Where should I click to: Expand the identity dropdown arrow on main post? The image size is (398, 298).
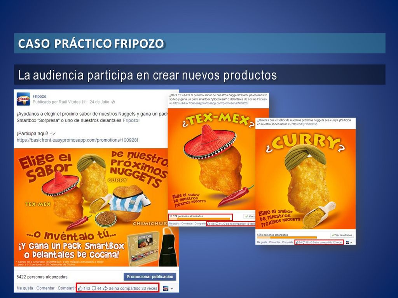pos(172,289)
